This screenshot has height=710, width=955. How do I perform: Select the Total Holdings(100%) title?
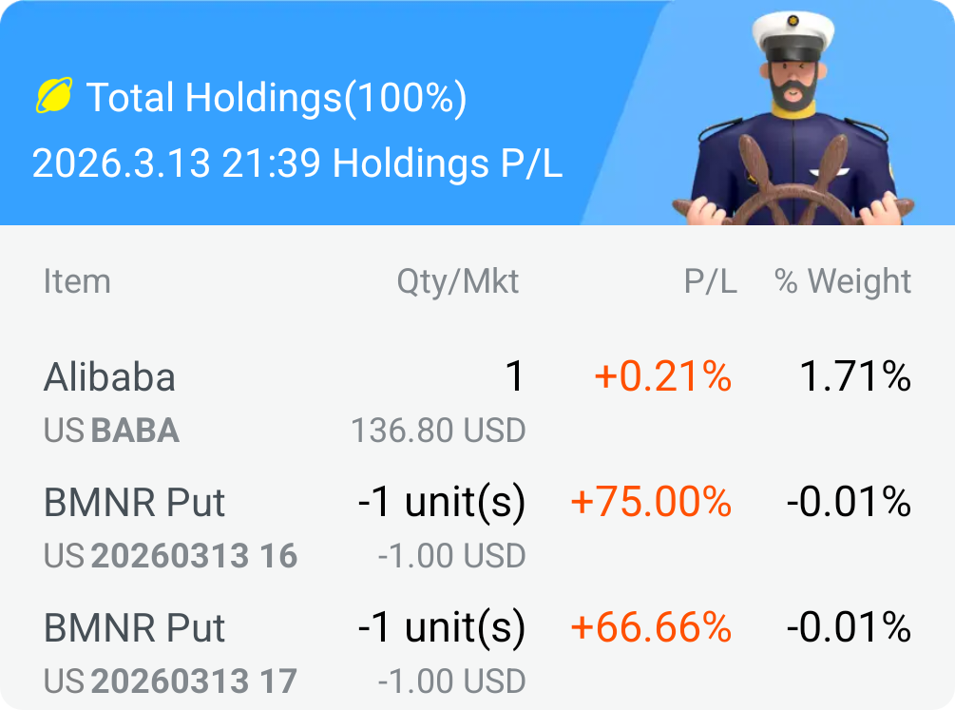click(277, 97)
